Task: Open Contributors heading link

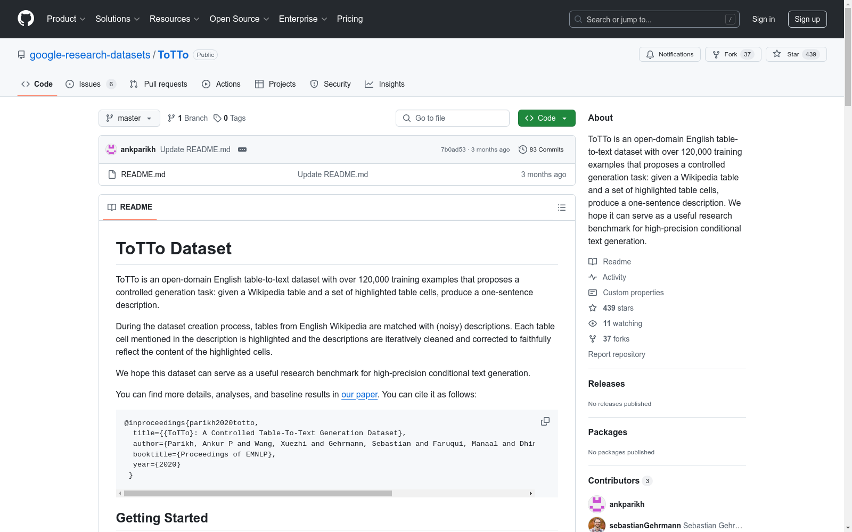Action: pos(620,480)
